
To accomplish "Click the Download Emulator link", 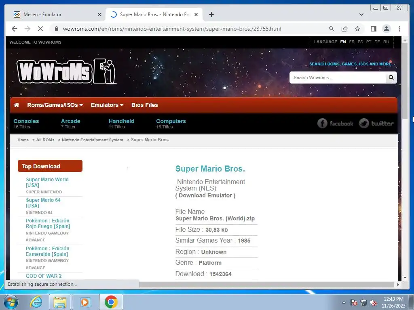I will click(205, 196).
